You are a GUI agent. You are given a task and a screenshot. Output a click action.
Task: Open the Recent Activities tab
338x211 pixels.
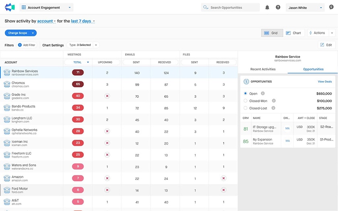pyautogui.click(x=263, y=69)
